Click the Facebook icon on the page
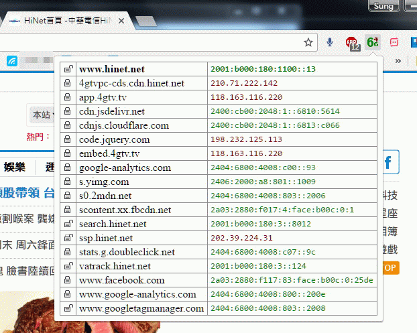Screen dimensions: 417x333 [390, 162]
